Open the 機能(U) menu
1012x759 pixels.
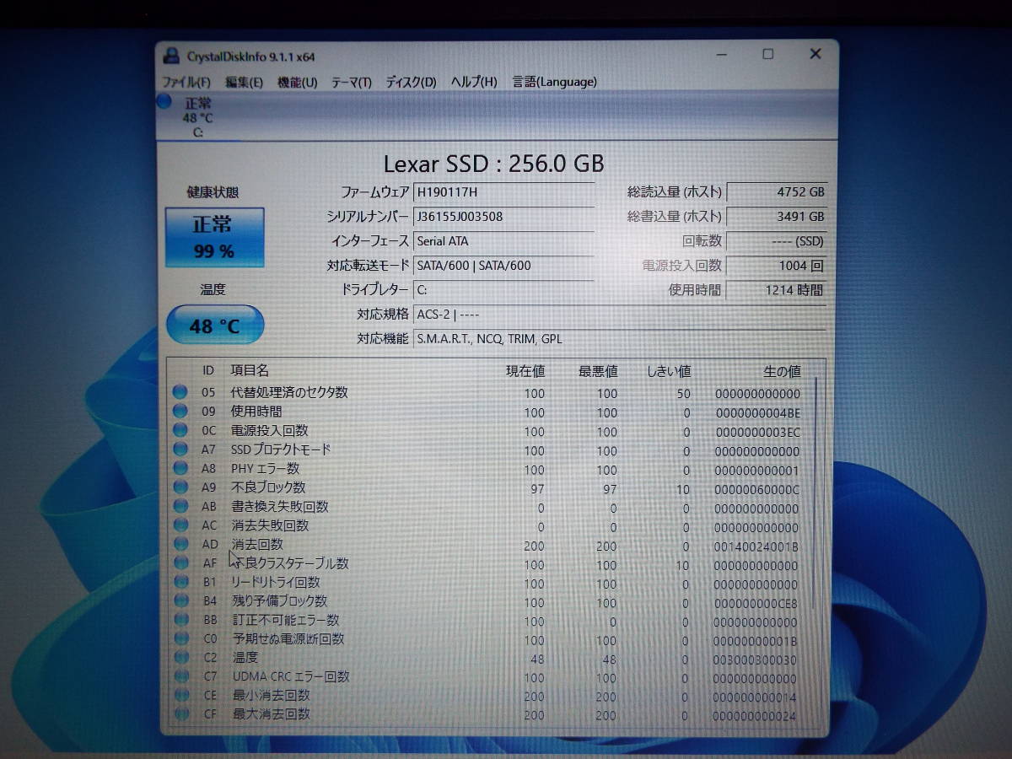(x=297, y=82)
